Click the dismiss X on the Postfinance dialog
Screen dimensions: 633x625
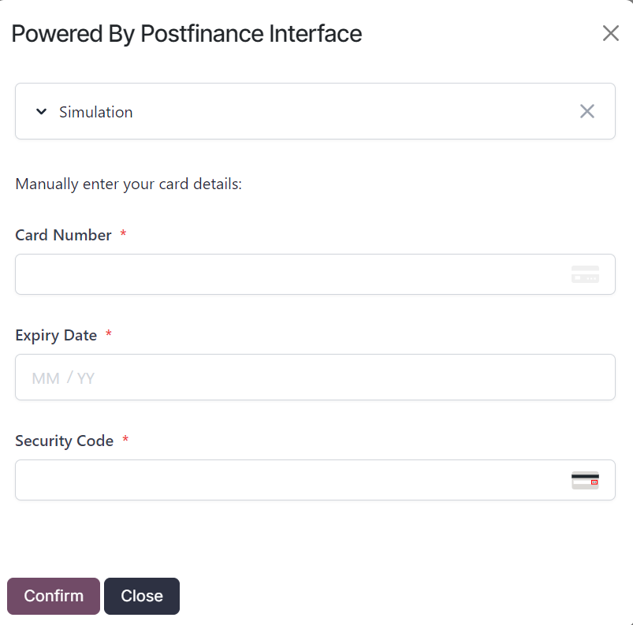(610, 33)
